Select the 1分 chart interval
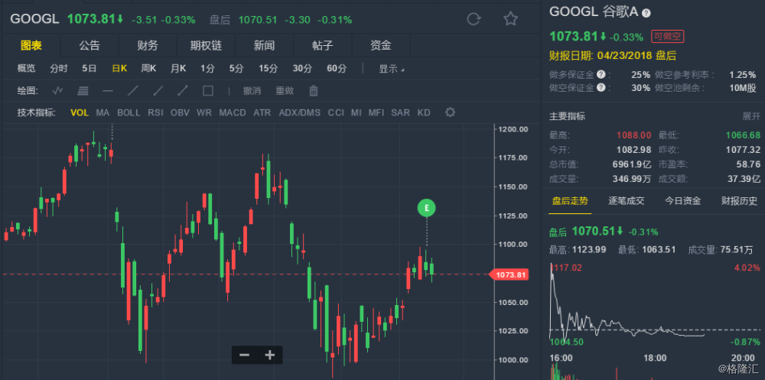The width and height of the screenshot is (765, 380). [207, 69]
